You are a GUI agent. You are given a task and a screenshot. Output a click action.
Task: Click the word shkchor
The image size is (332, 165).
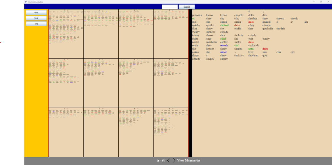(x=253, y=19)
